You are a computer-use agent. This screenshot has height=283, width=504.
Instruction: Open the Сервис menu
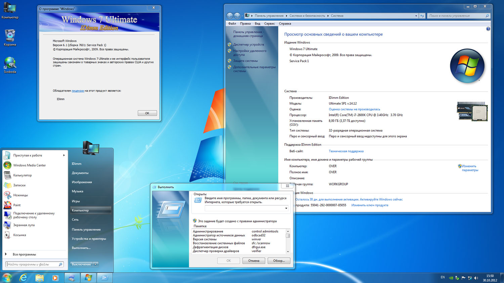(269, 23)
